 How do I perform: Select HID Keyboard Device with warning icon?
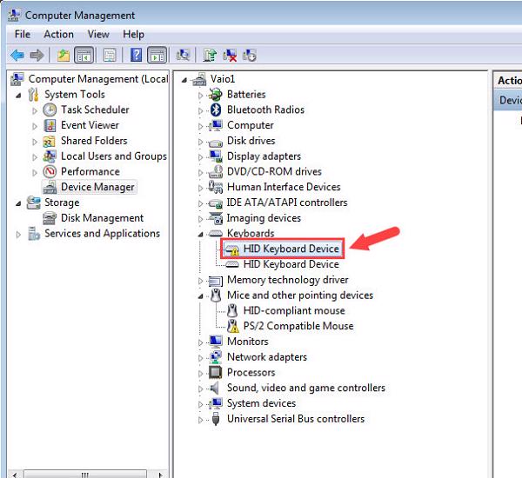pyautogui.click(x=291, y=249)
